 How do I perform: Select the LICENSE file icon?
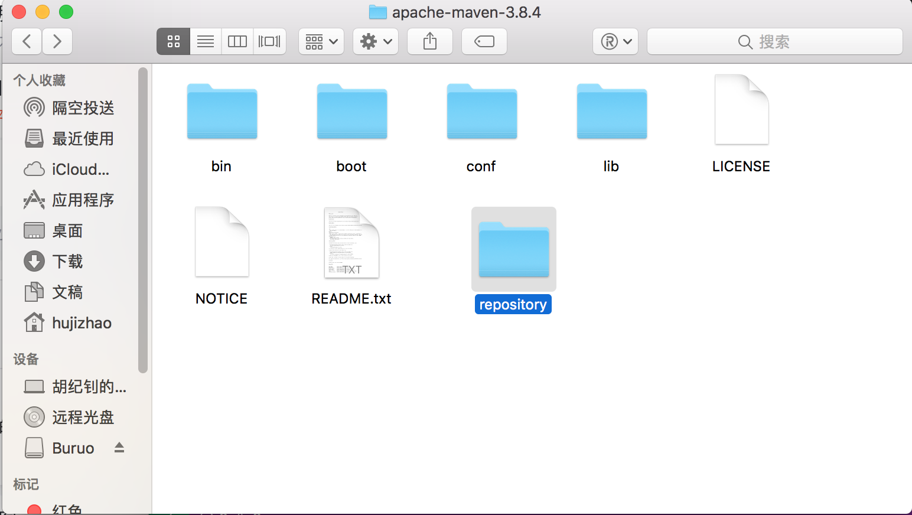[741, 109]
